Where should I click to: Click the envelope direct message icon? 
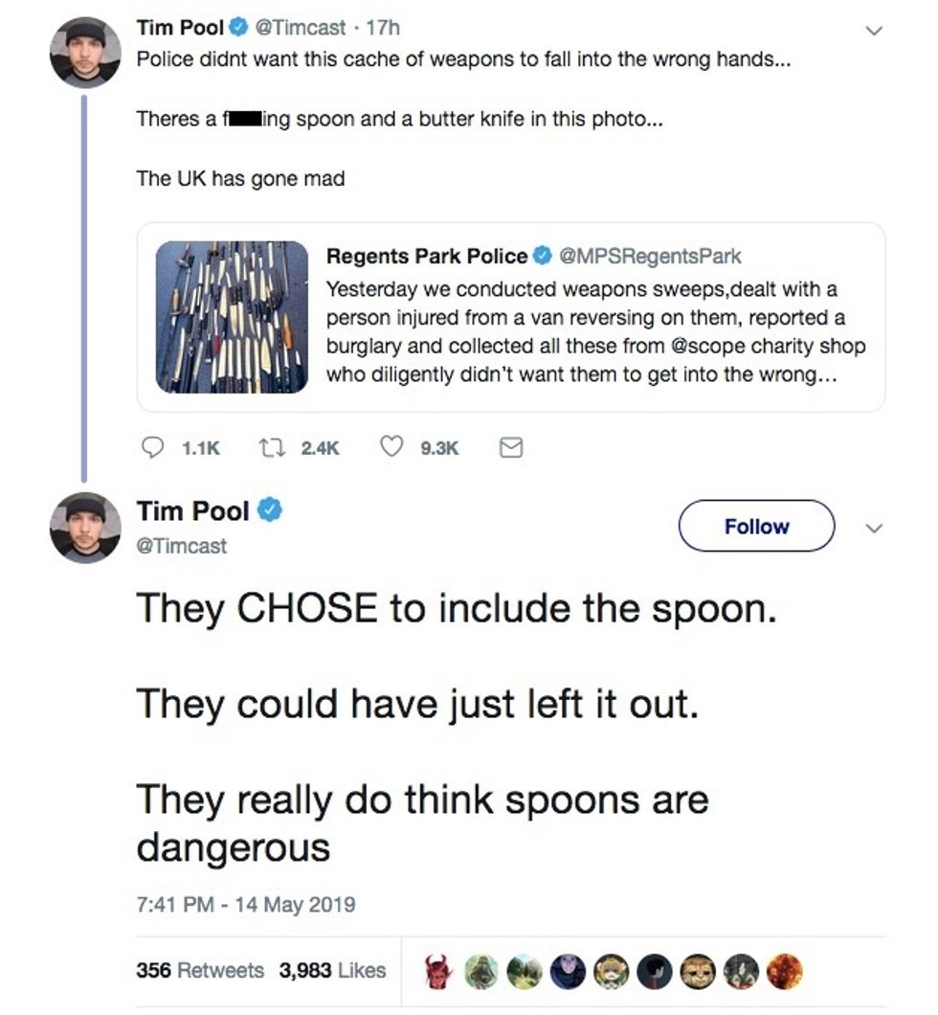tap(512, 447)
